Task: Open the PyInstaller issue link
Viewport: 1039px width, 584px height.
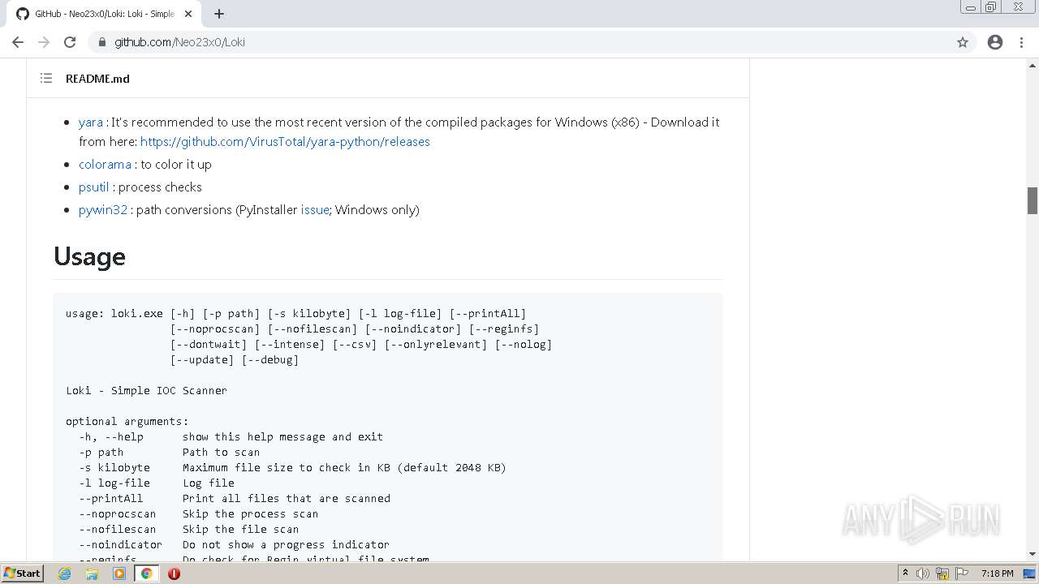Action: tap(315, 210)
